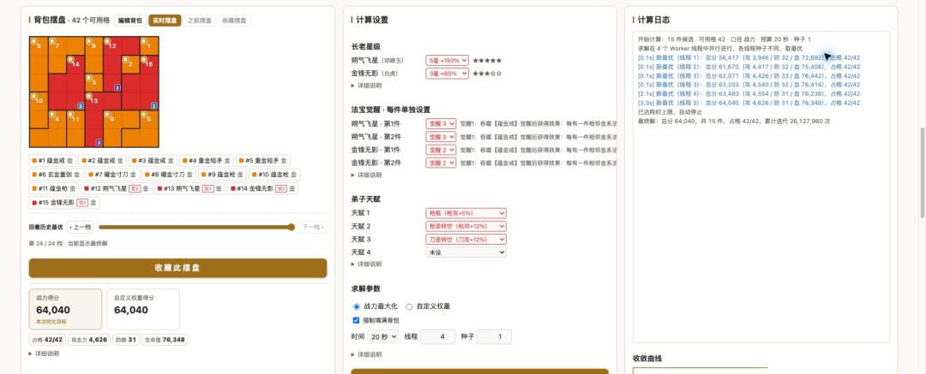Open awakening dropdown for 金锋无影·第1件
The width and height of the screenshot is (926, 374).
tap(442, 150)
